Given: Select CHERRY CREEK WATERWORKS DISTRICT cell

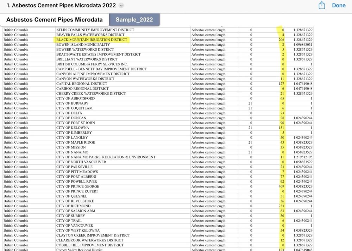Looking at the screenshot, I should (123, 94).
